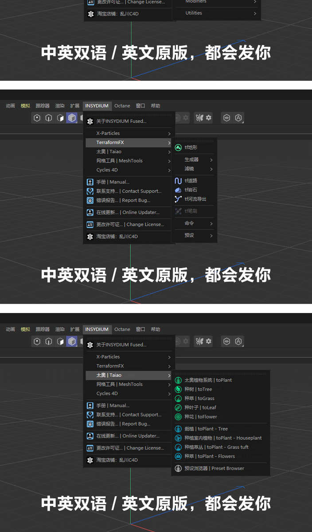Click the butterfly toolbar icon in the TerraformFX screenshot
Viewport: 312px width, 532px height.
pyautogui.click(x=199, y=118)
